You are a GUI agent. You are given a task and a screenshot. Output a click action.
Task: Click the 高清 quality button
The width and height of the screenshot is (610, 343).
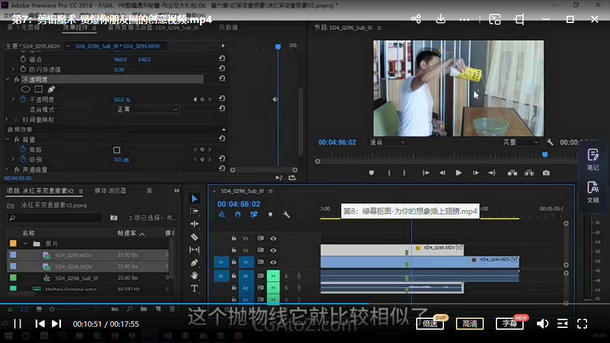coord(470,324)
